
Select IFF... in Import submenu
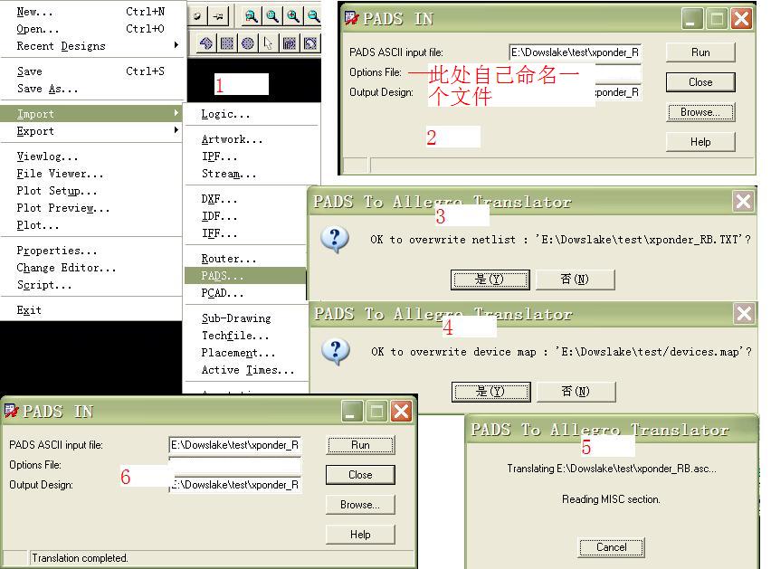[x=246, y=233]
